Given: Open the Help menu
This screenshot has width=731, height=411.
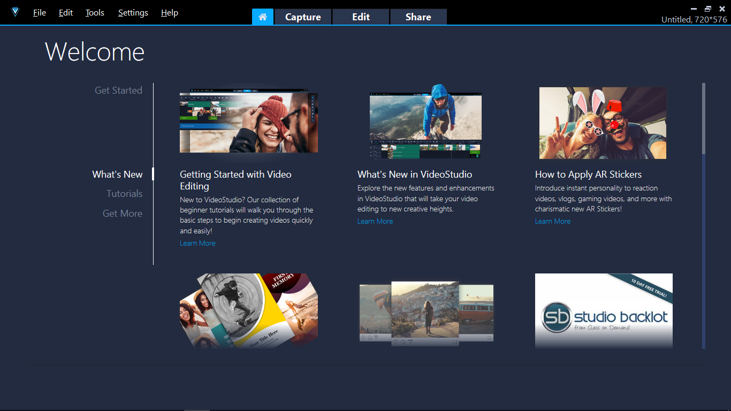Looking at the screenshot, I should (x=170, y=13).
